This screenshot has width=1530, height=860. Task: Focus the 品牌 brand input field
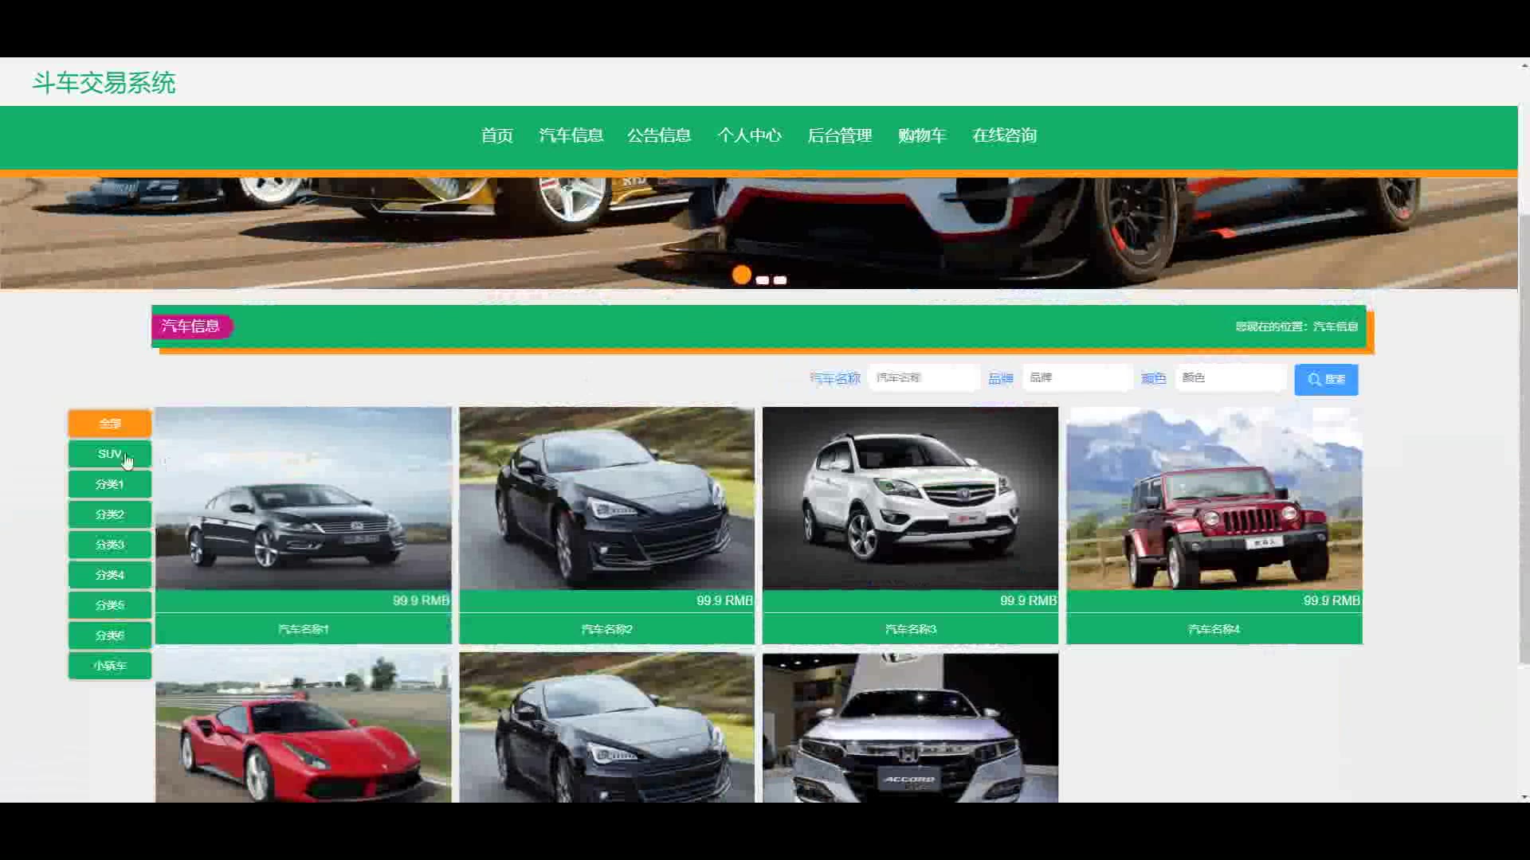(1077, 378)
